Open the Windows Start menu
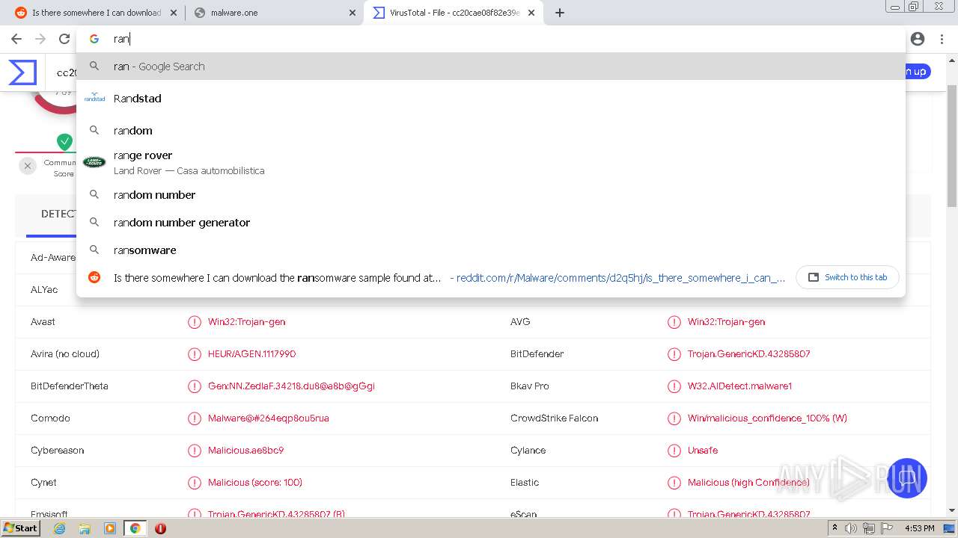Screen dimensions: 958x538 pos(21,528)
